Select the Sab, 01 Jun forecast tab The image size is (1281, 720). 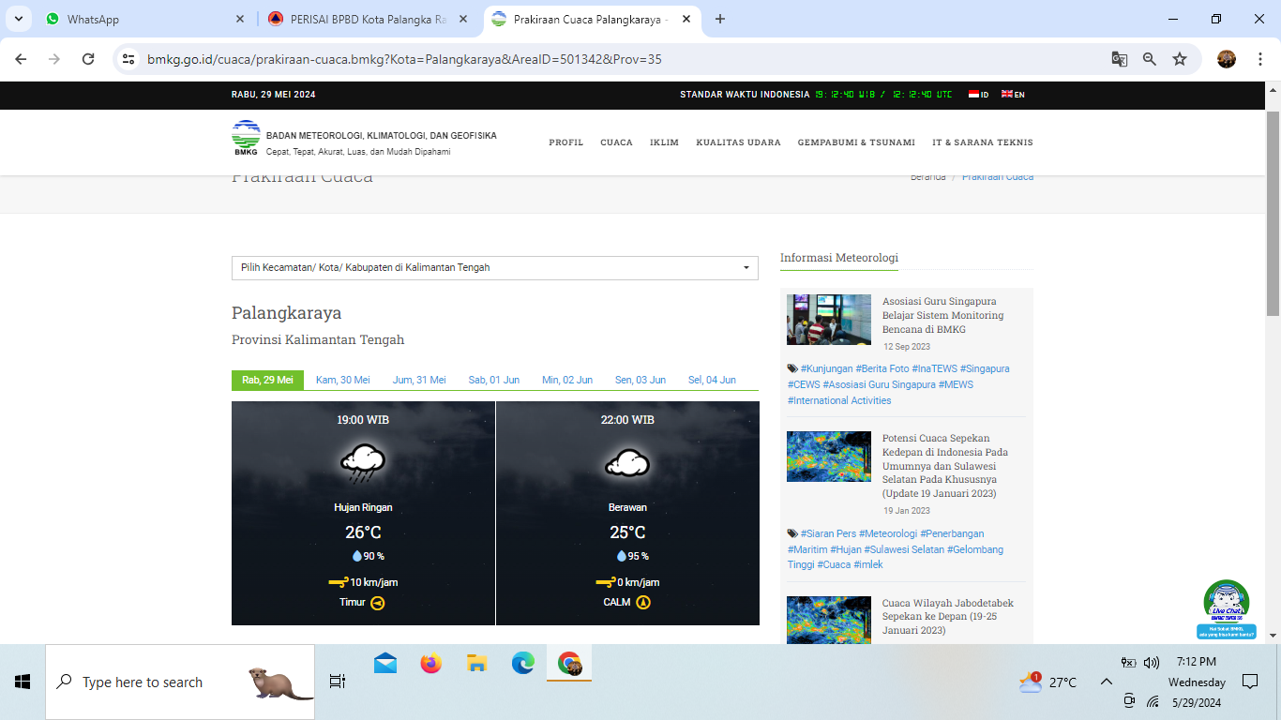click(494, 380)
